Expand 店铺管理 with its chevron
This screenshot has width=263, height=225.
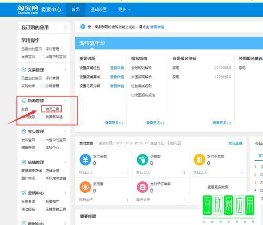pyautogui.click(x=65, y=162)
